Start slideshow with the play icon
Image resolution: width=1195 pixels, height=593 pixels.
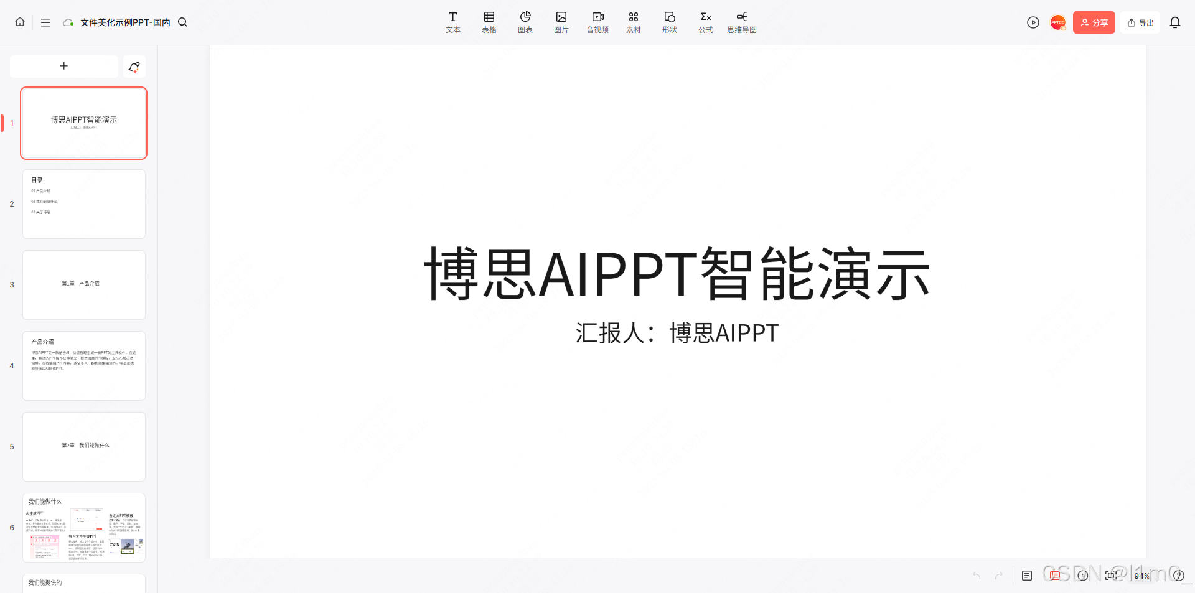pos(1033,22)
